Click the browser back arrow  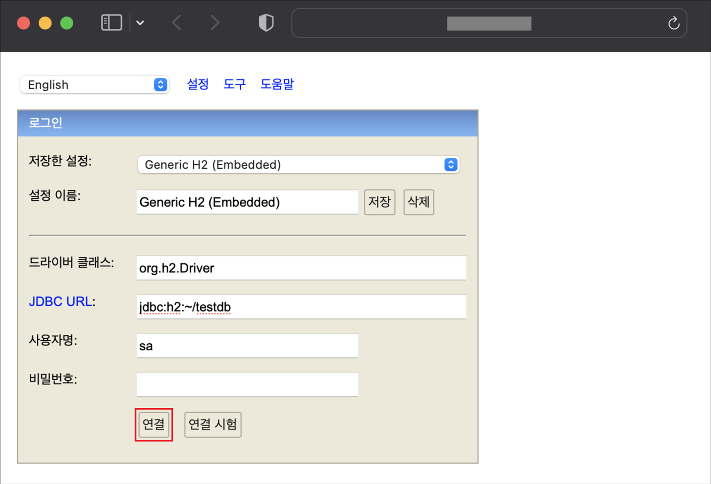coord(177,23)
